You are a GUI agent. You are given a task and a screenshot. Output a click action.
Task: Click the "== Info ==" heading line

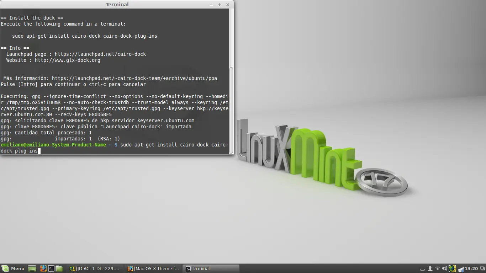15,48
